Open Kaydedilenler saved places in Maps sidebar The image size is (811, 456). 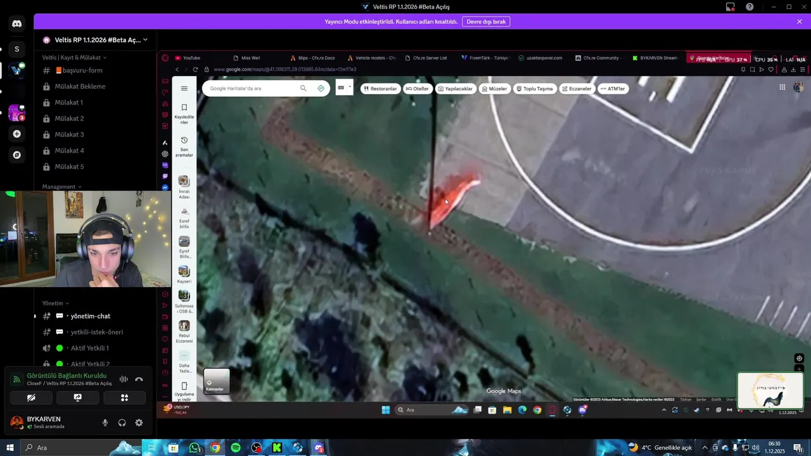click(x=184, y=114)
